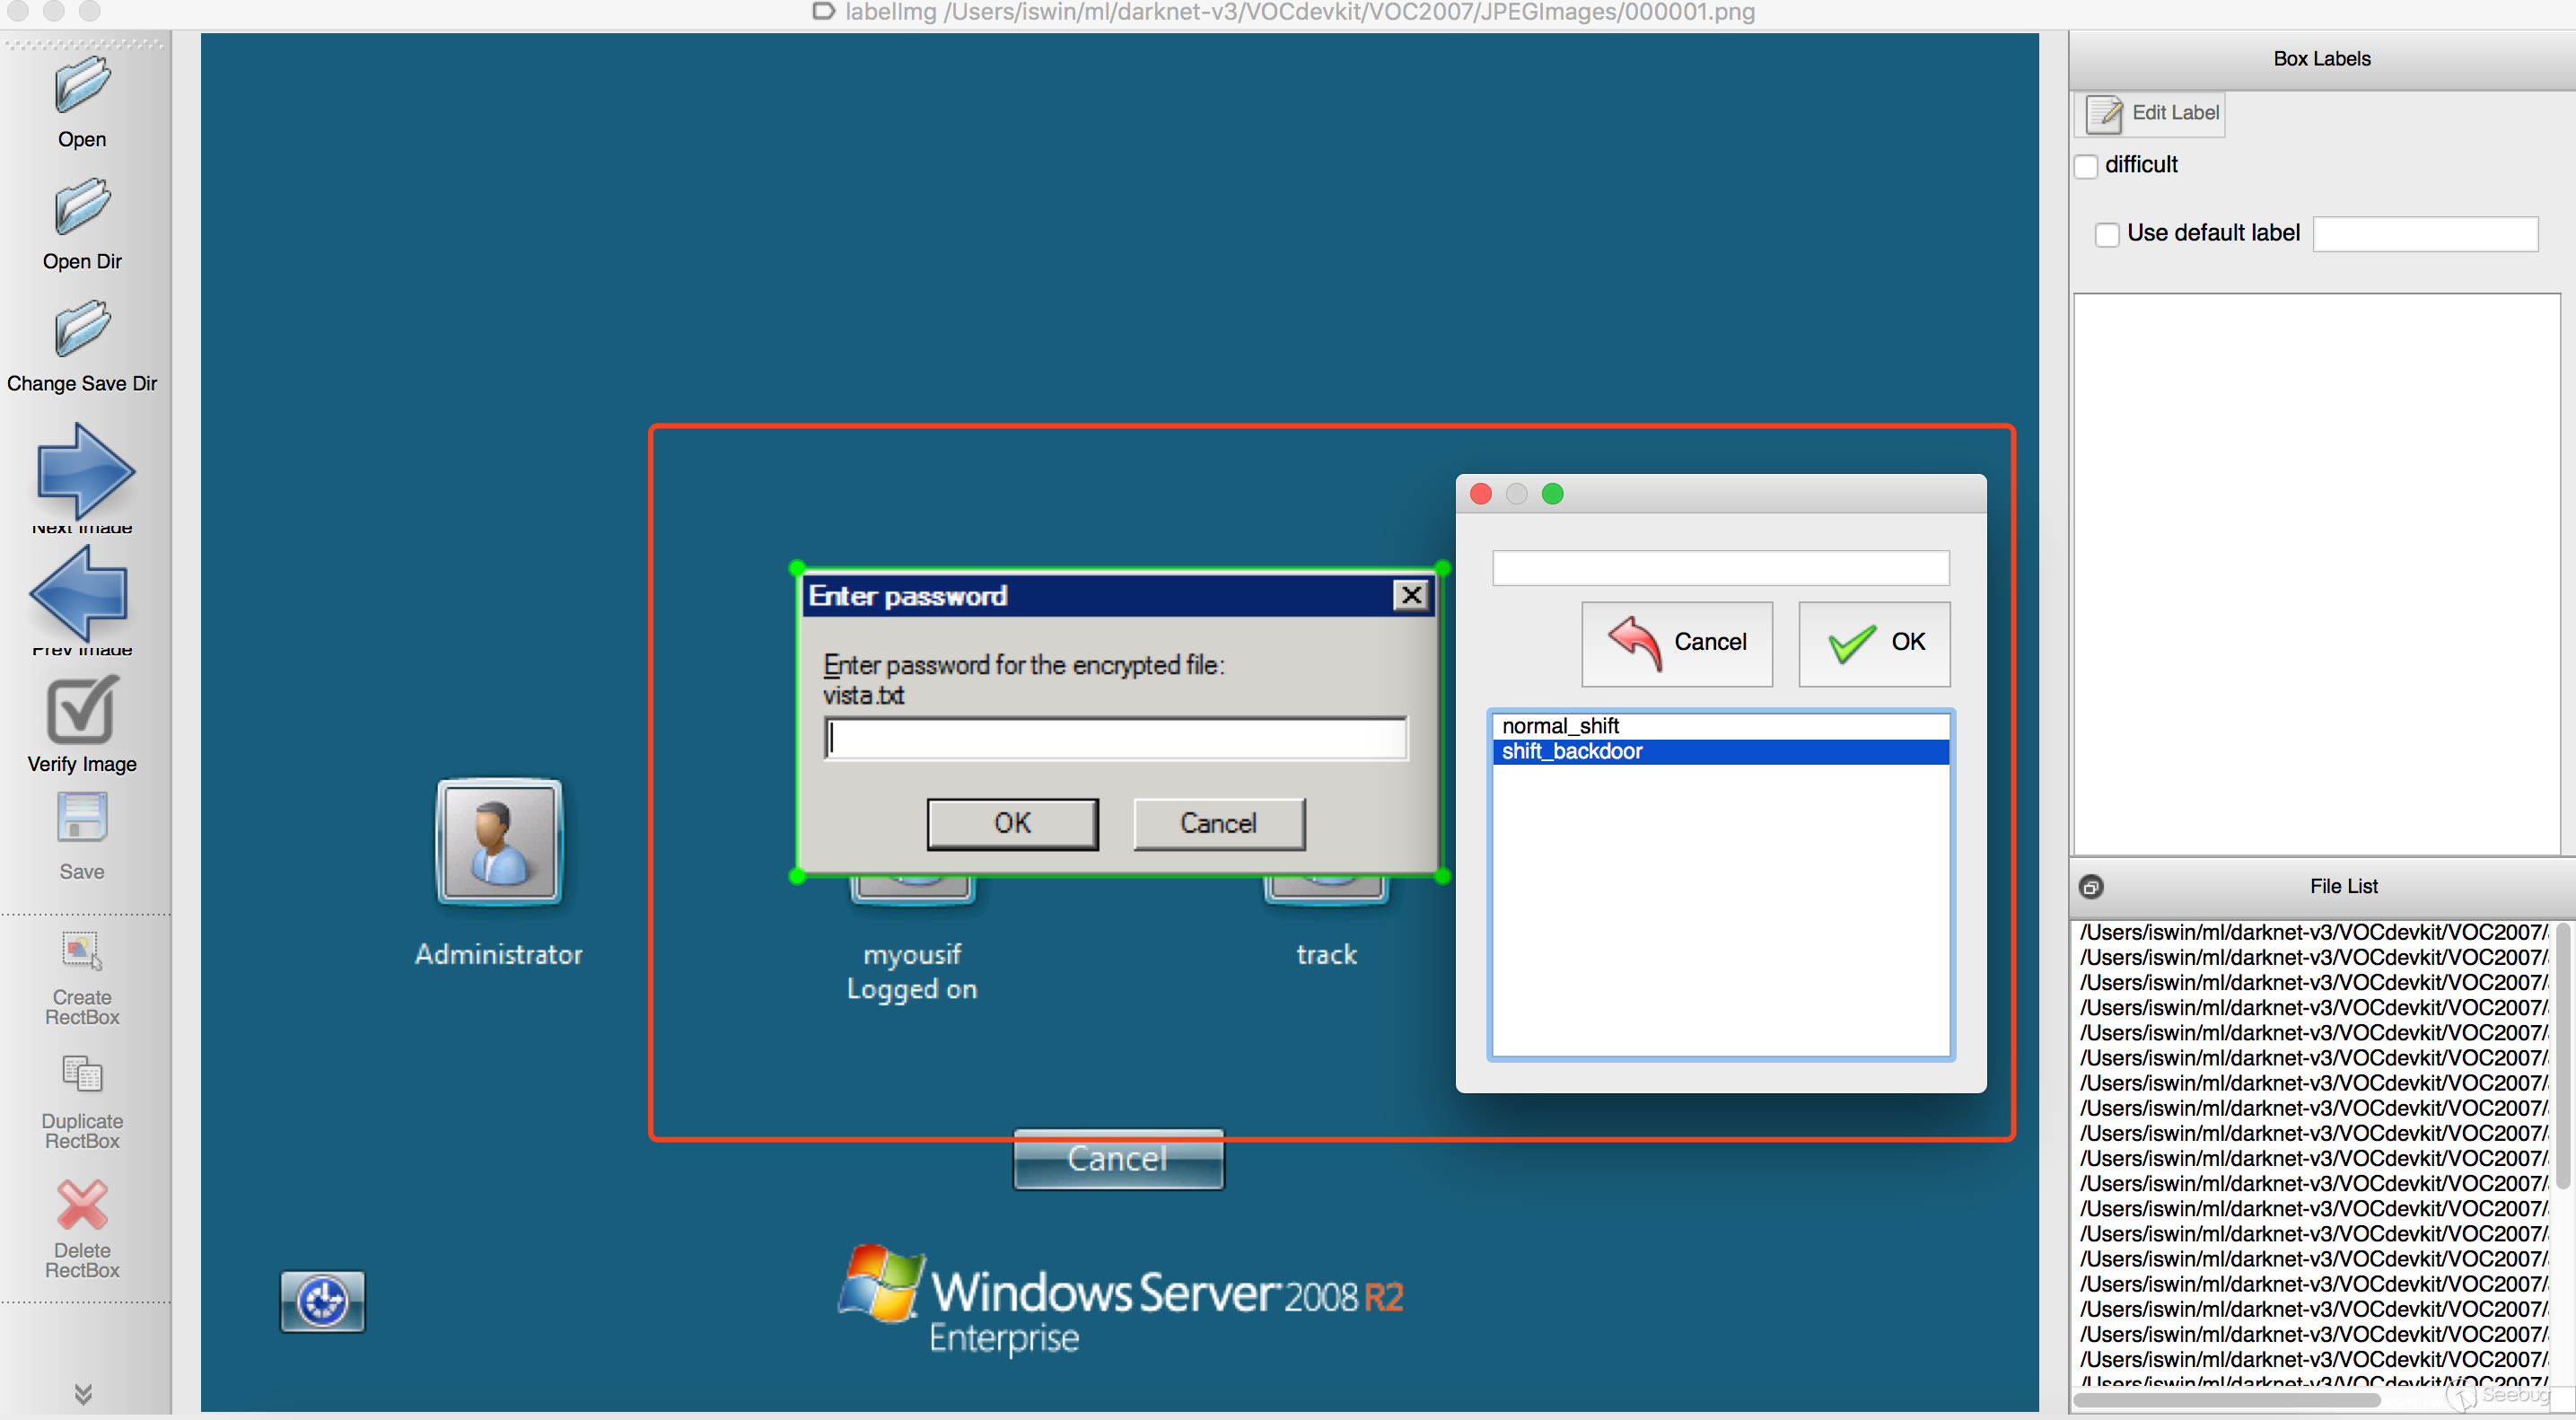Select shift_backdoor label entry

tap(1572, 752)
